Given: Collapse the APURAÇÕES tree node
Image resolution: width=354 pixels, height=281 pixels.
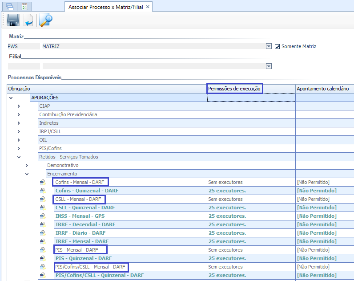Looking at the screenshot, I should click(x=11, y=98).
